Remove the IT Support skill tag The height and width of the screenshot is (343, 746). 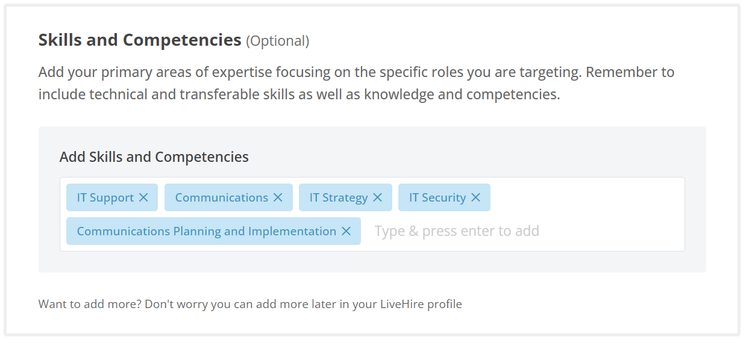click(x=143, y=197)
